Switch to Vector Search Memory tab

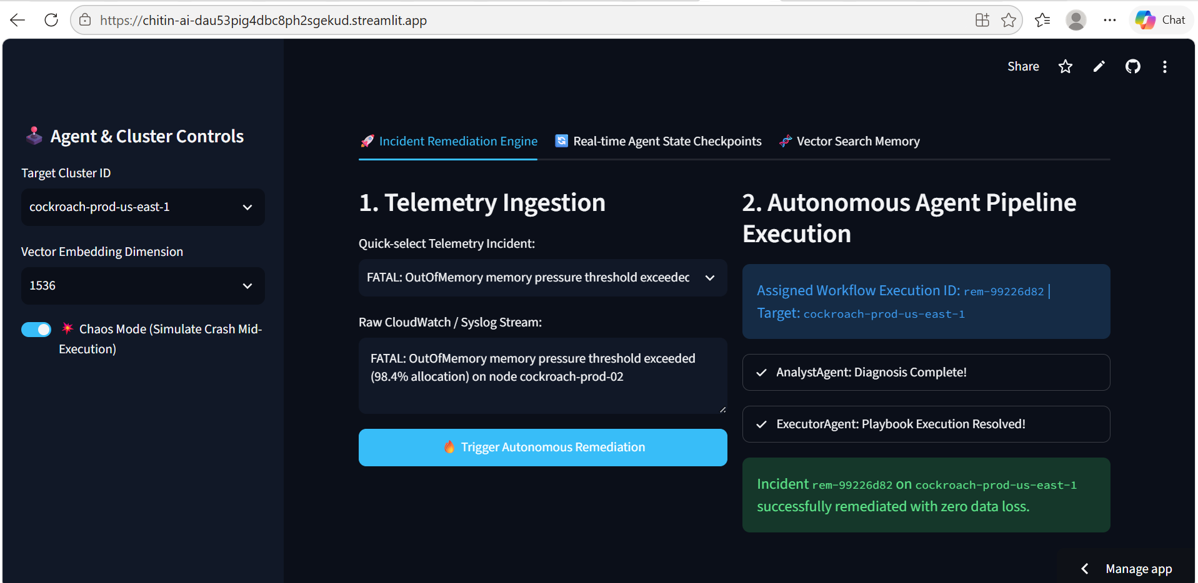(x=849, y=142)
